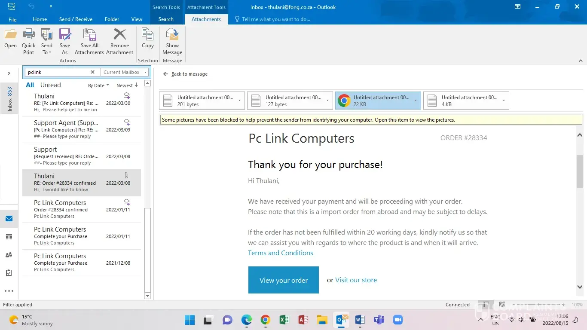Open Microsoft Access from the taskbar
Viewport: 587px width, 330px height.
click(x=303, y=320)
